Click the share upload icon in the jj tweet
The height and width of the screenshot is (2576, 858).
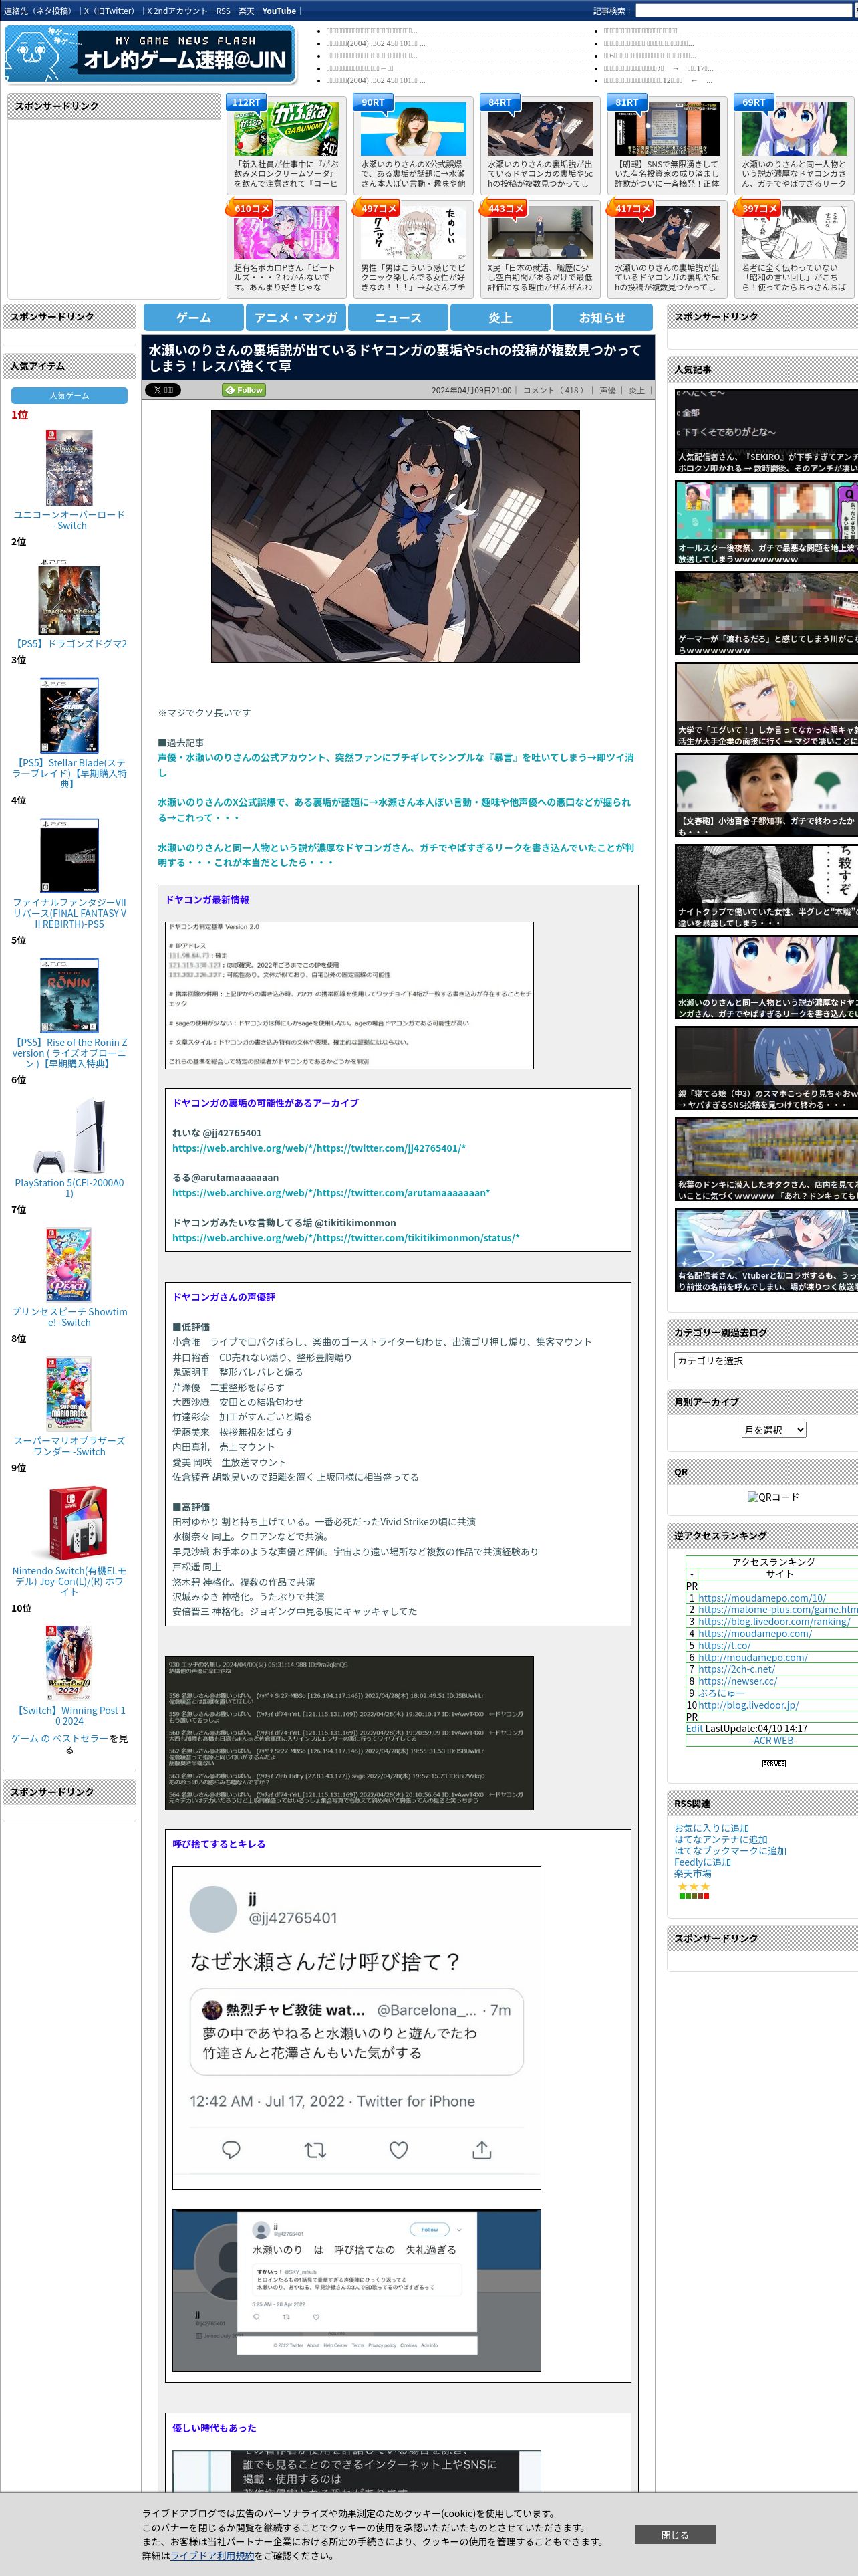(481, 2150)
